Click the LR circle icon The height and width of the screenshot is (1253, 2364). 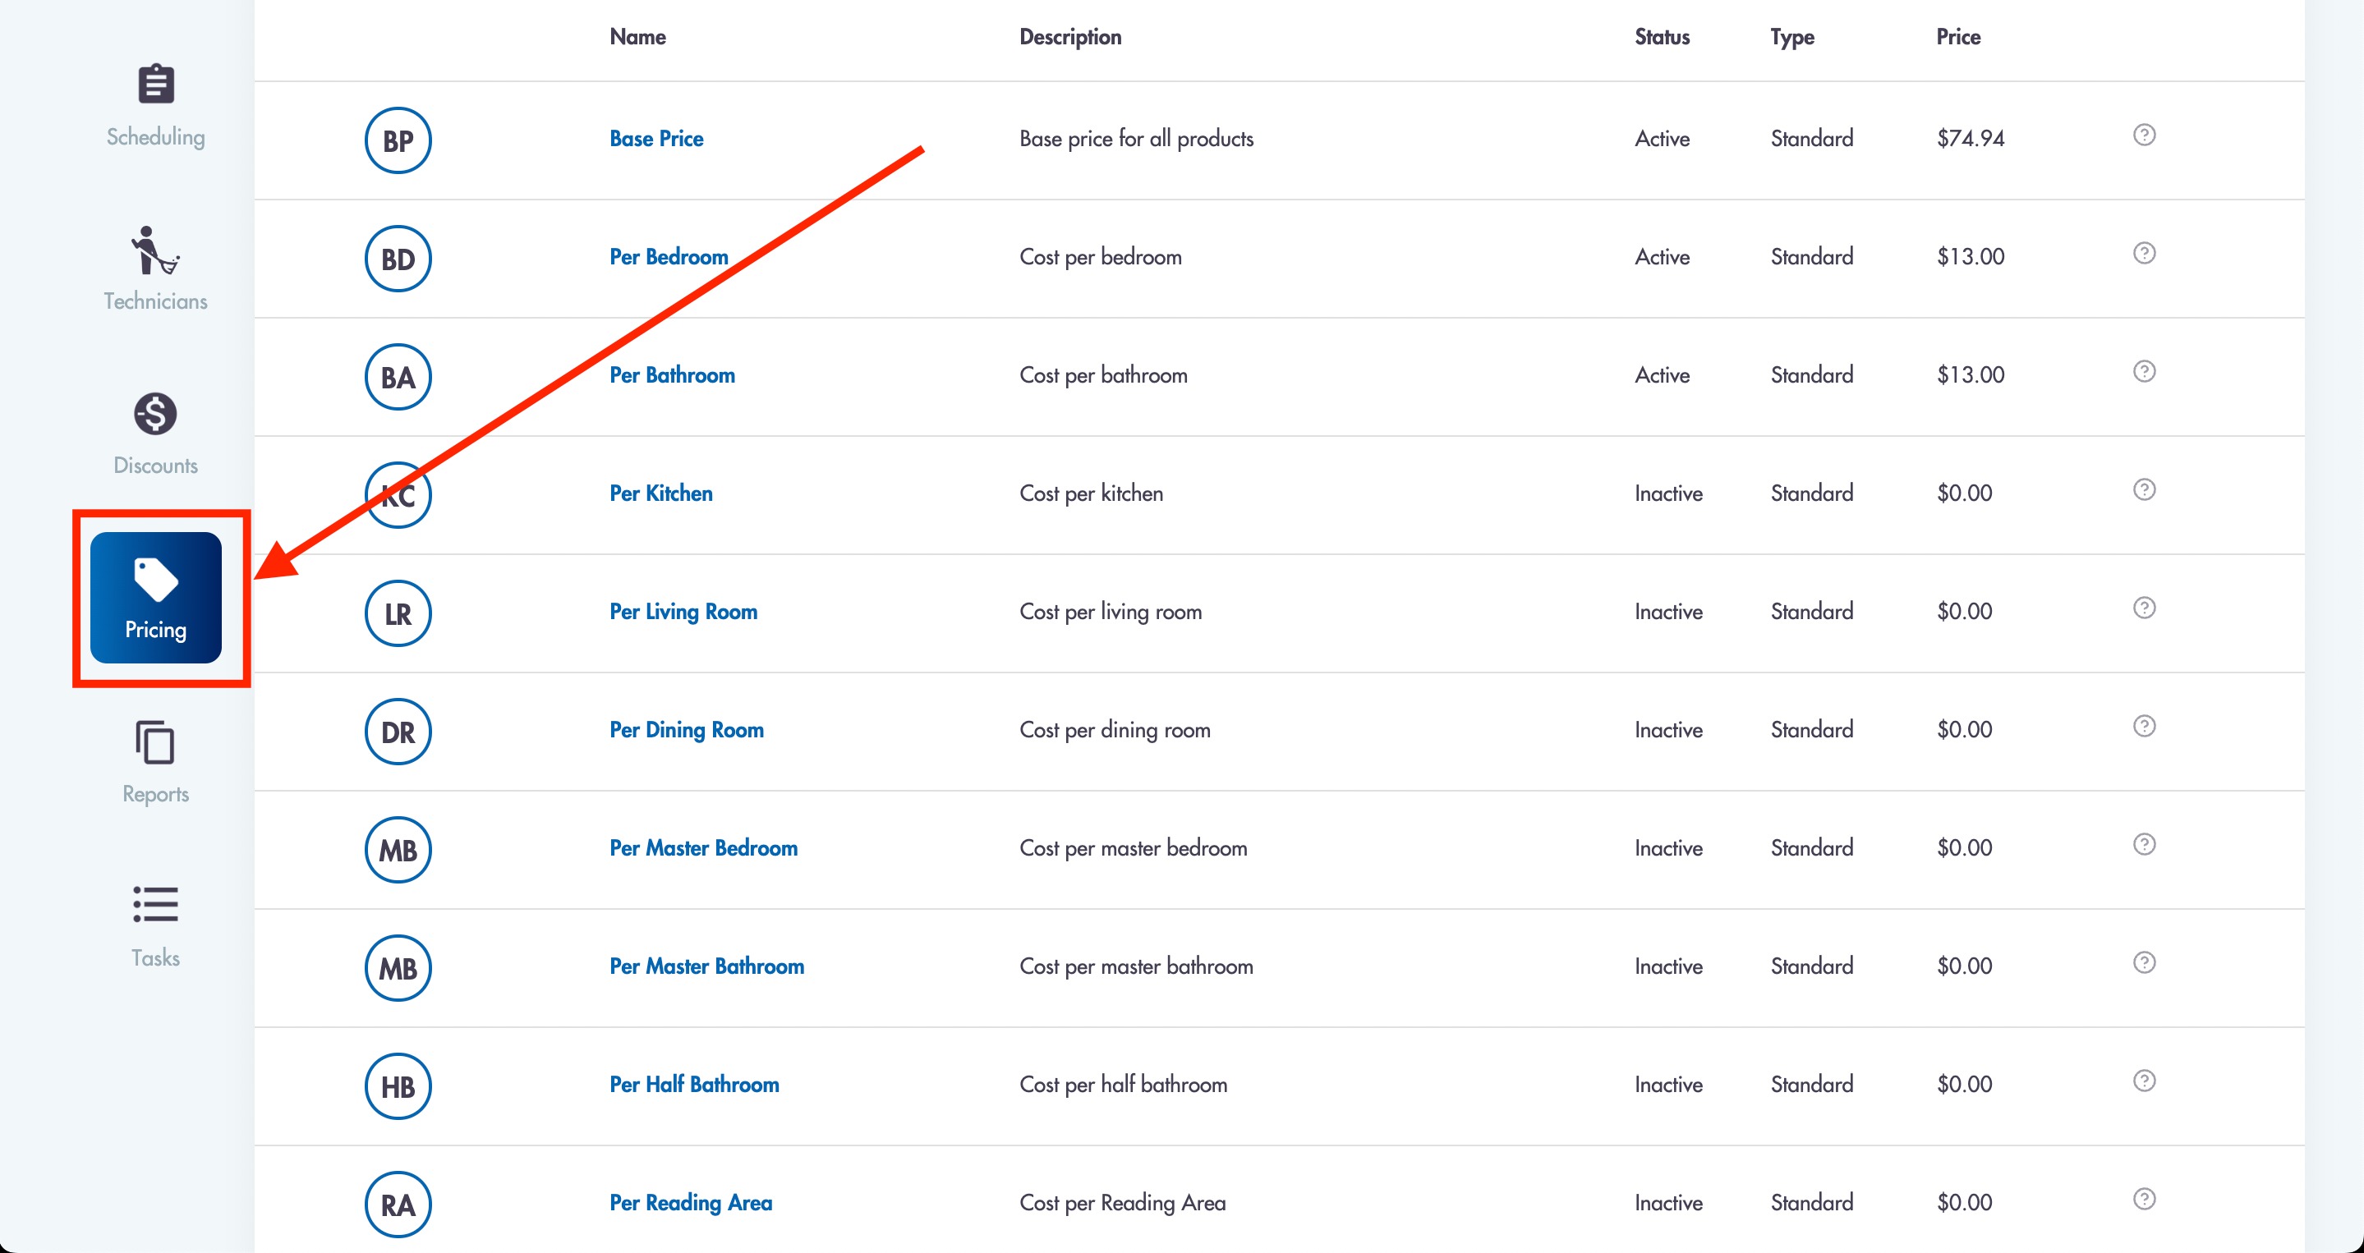398,613
